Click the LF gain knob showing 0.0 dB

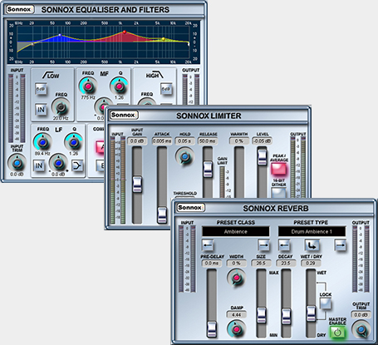tap(58, 163)
